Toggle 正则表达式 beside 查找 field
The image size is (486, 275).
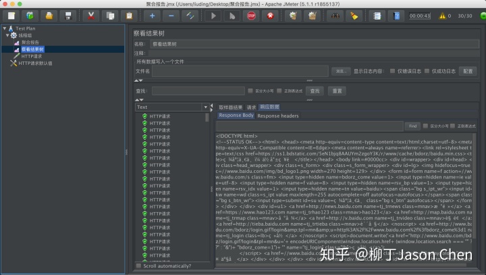click(x=279, y=91)
